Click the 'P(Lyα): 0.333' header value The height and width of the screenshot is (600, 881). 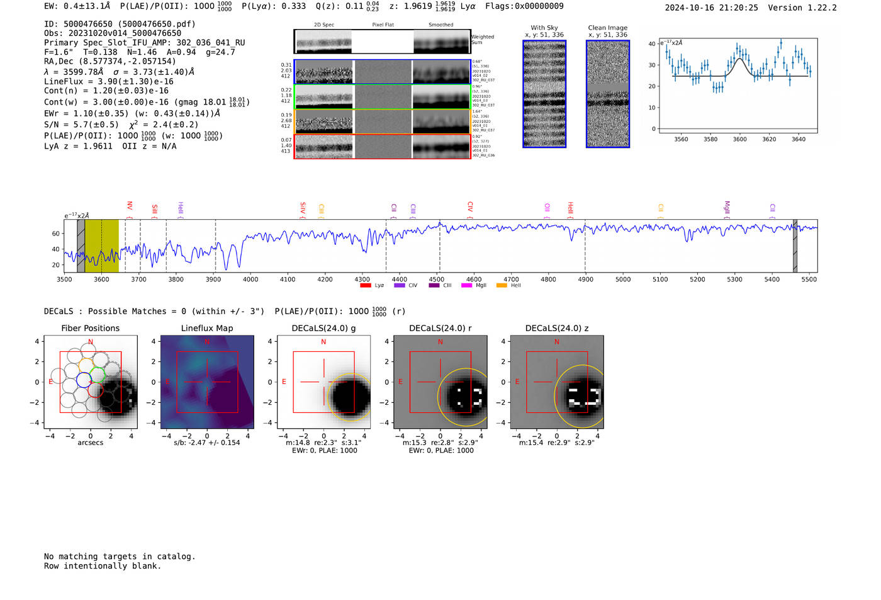(x=276, y=6)
